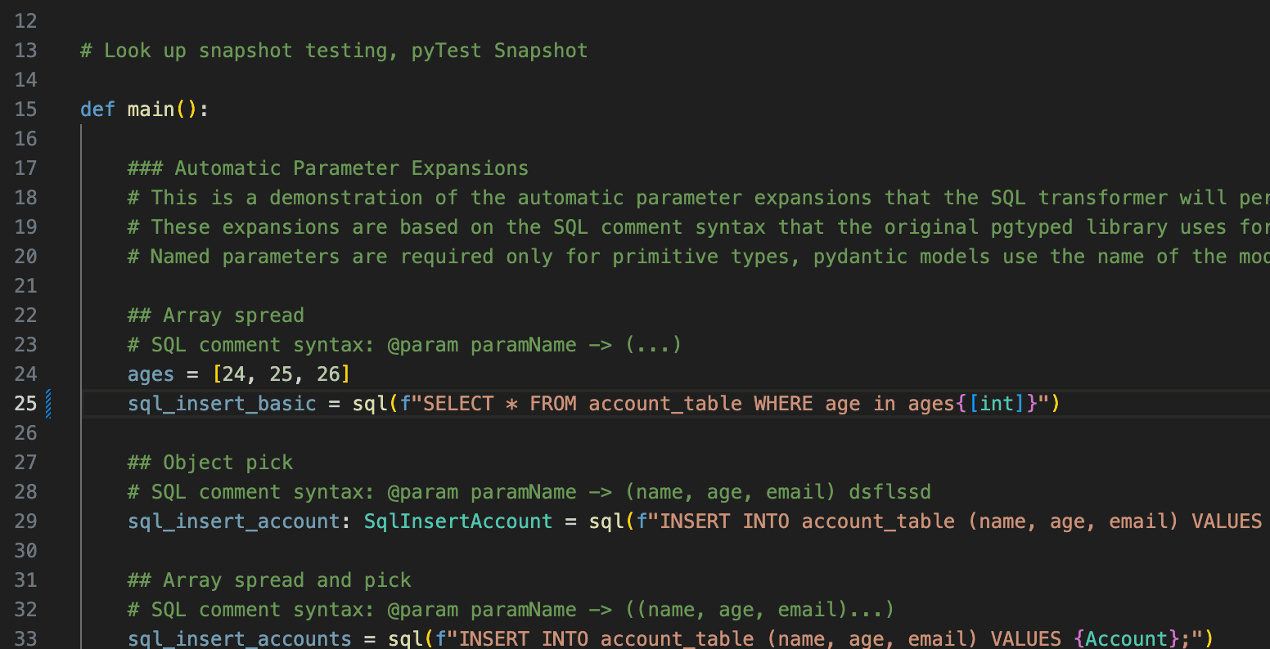The image size is (1270, 649).
Task: Click the 'SELECT' keyword in the SQL string
Action: tap(458, 404)
